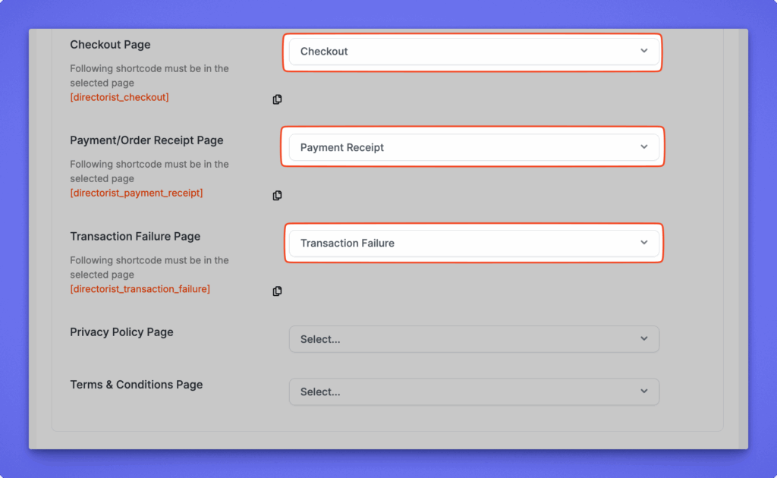The height and width of the screenshot is (478, 777).
Task: Click the chevron in Transaction Failure dropdown
Action: pos(643,243)
